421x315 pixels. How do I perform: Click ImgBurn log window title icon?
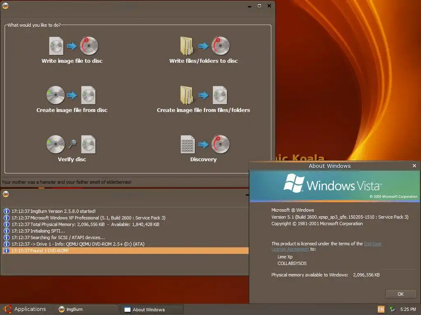(6, 194)
